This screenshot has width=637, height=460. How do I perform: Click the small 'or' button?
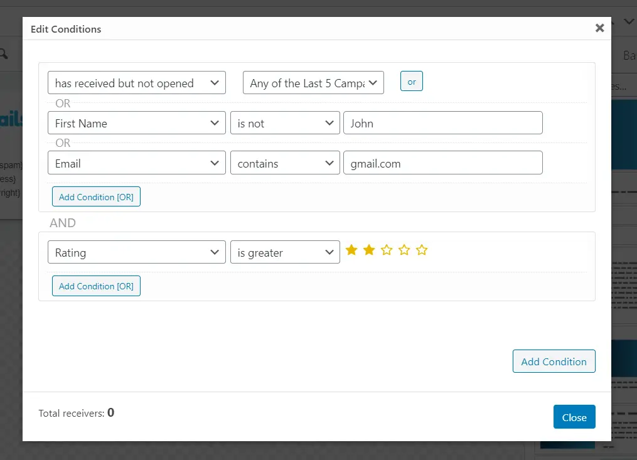pyautogui.click(x=412, y=82)
